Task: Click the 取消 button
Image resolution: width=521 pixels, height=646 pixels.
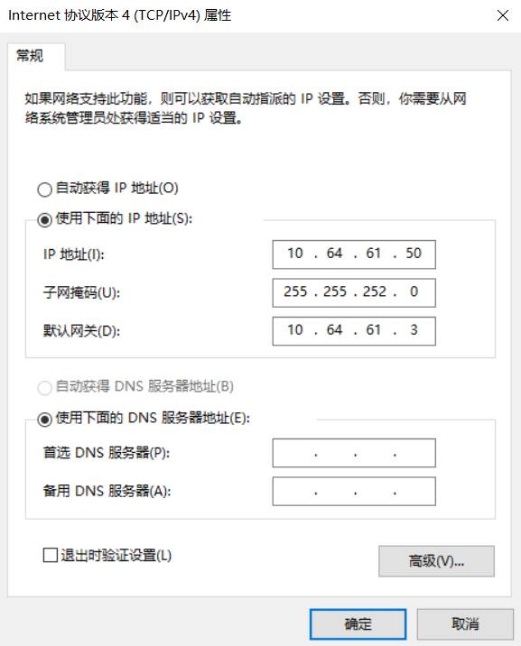Action: pyautogui.click(x=465, y=624)
